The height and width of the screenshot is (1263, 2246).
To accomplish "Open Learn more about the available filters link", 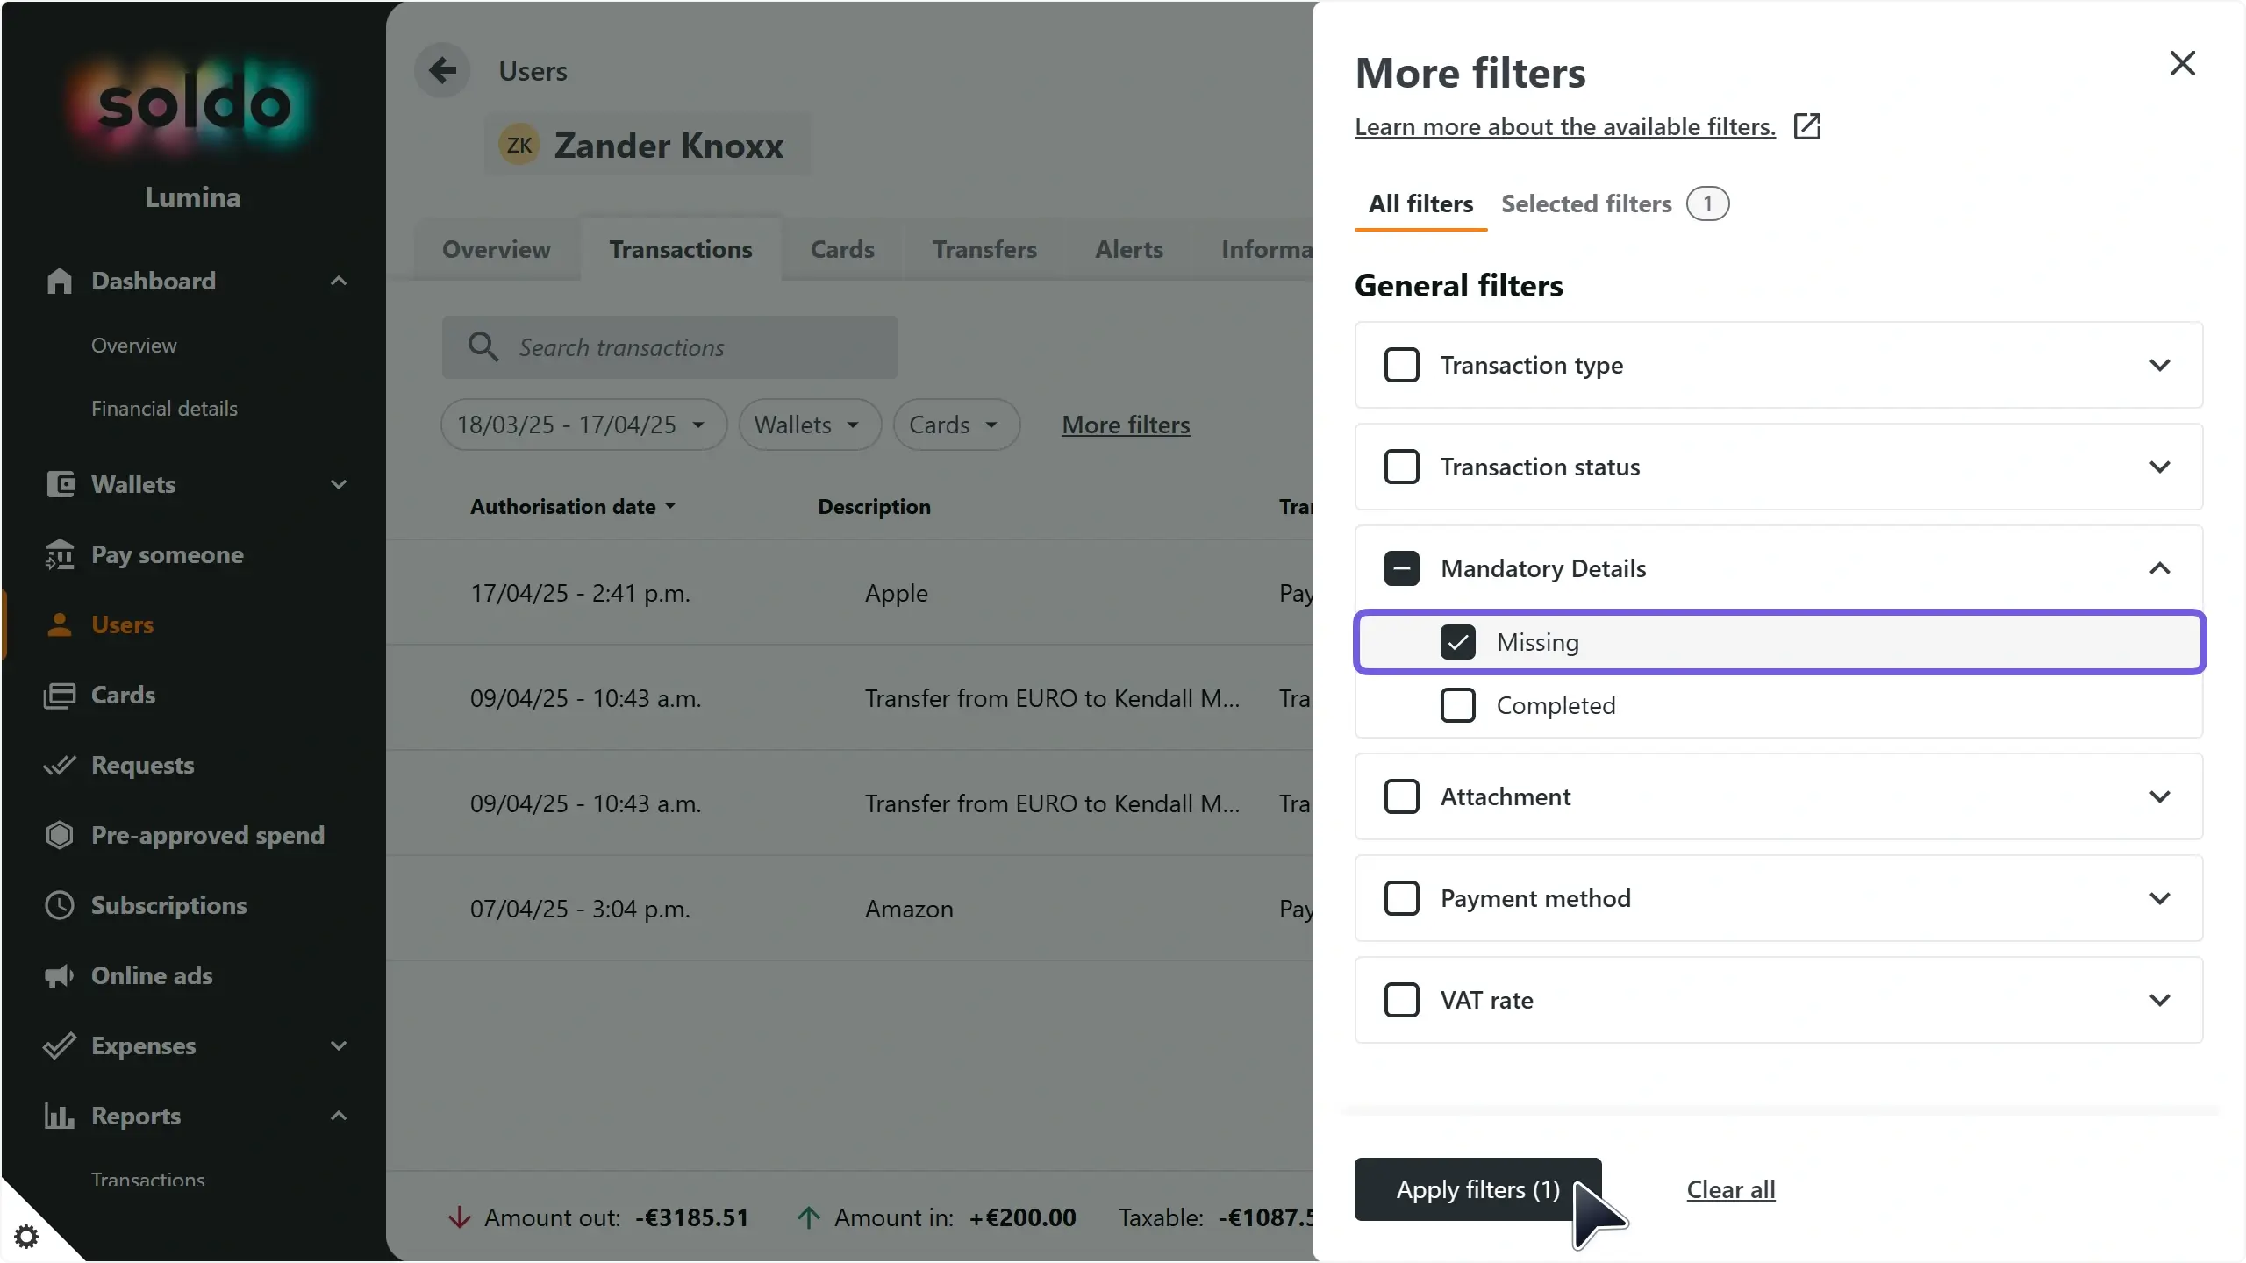I will pyautogui.click(x=1565, y=126).
